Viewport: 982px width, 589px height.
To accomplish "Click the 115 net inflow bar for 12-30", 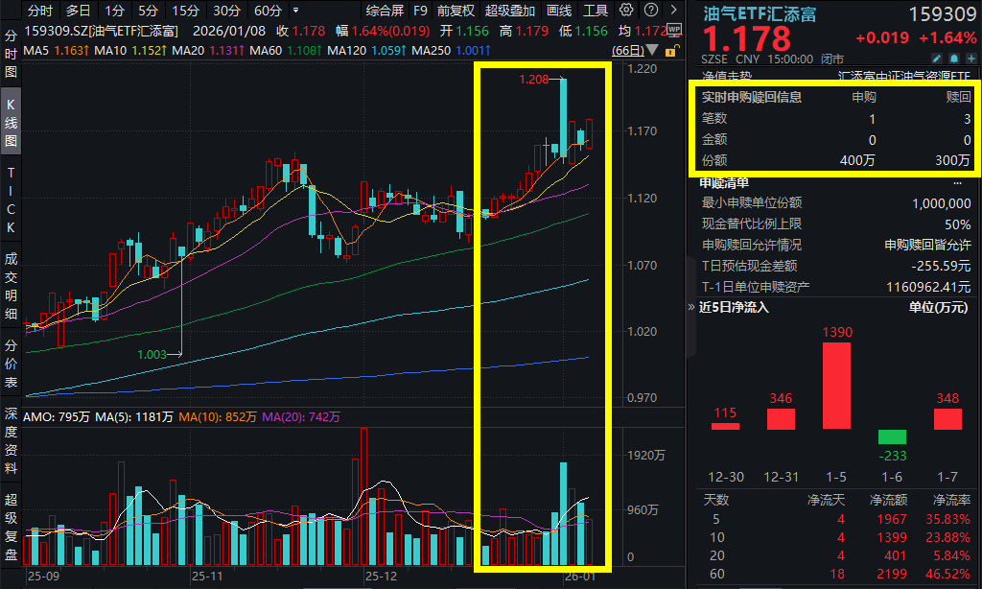I will (x=725, y=426).
